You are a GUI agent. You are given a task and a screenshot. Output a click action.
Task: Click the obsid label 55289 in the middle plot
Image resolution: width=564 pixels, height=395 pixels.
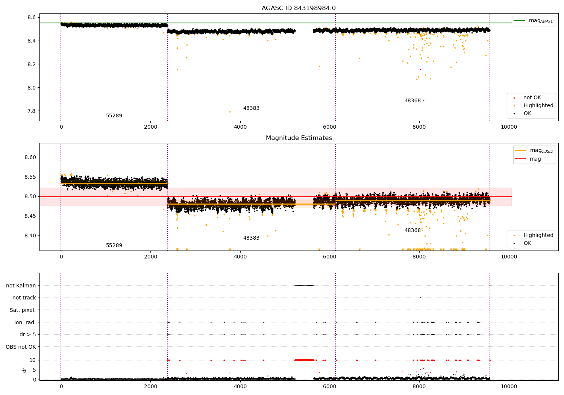click(x=114, y=246)
